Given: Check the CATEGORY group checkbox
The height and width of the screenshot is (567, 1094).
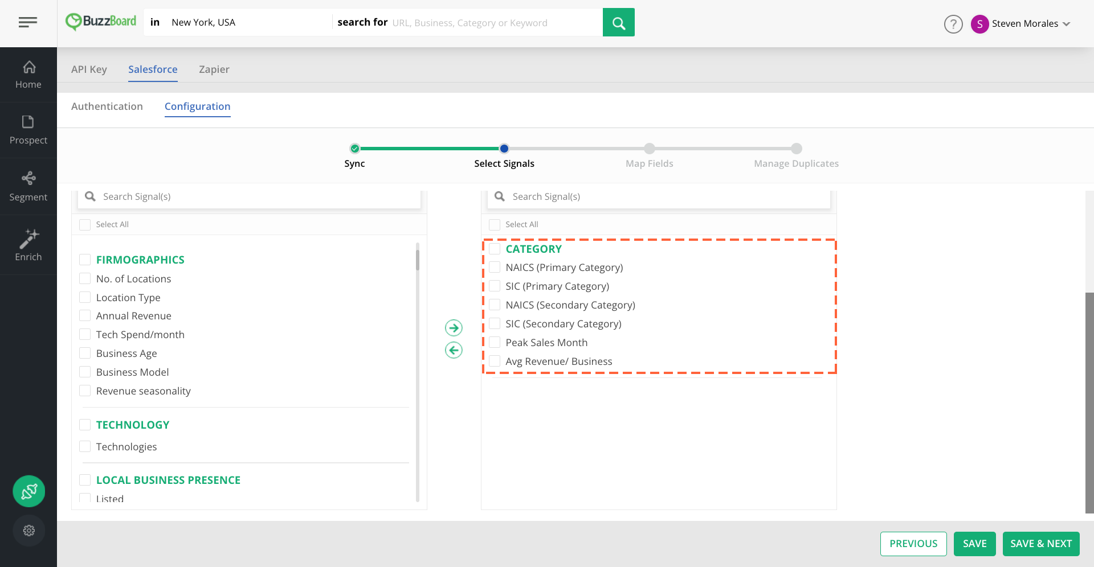Looking at the screenshot, I should [495, 249].
